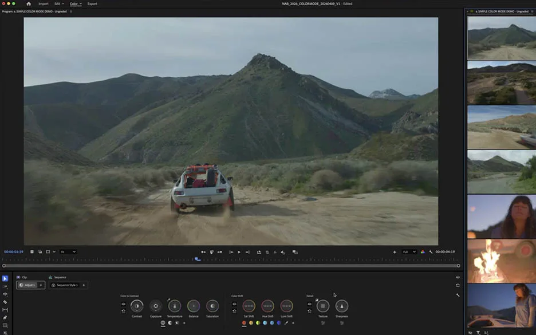Select the Rectangle shape tool

(5, 325)
